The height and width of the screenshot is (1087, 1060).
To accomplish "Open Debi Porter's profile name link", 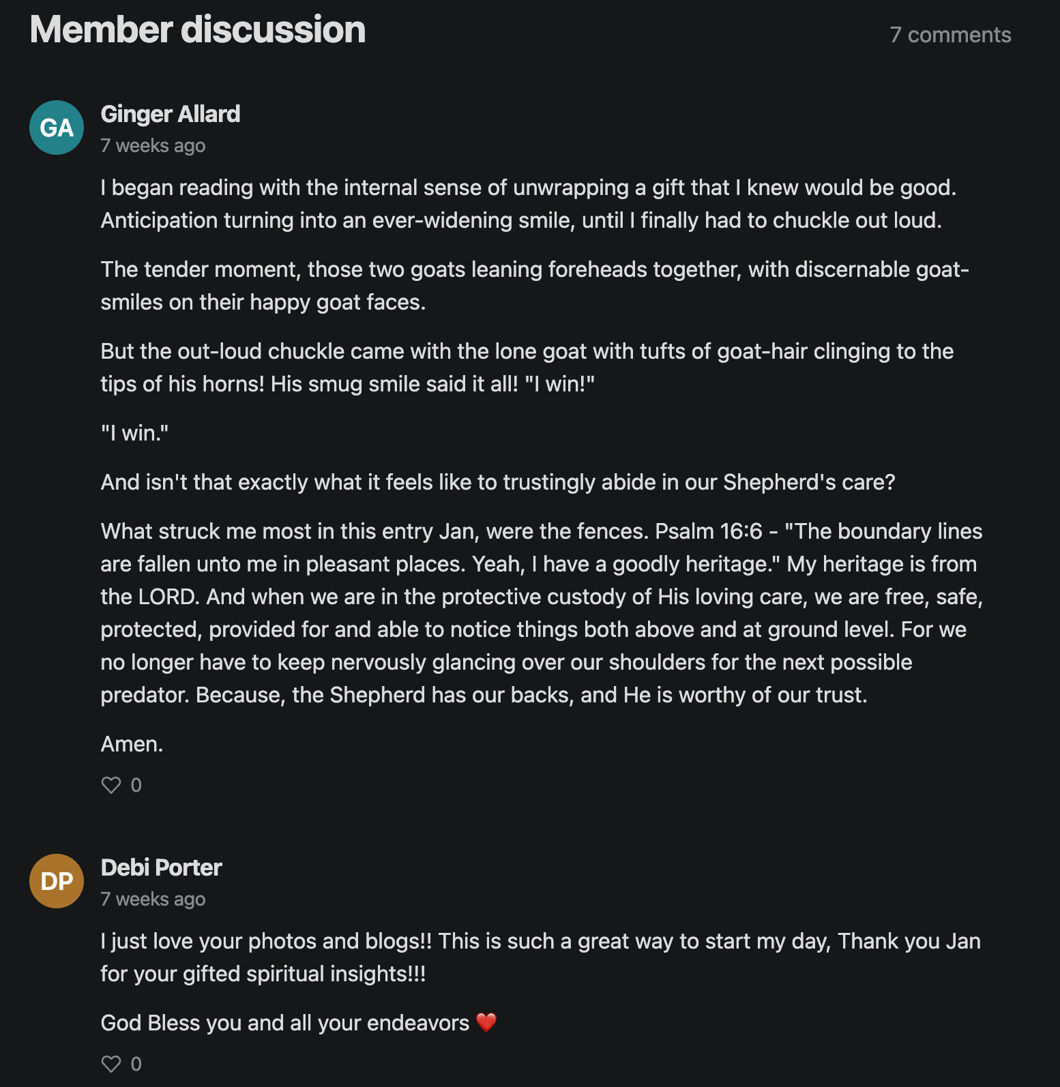I will [162, 867].
